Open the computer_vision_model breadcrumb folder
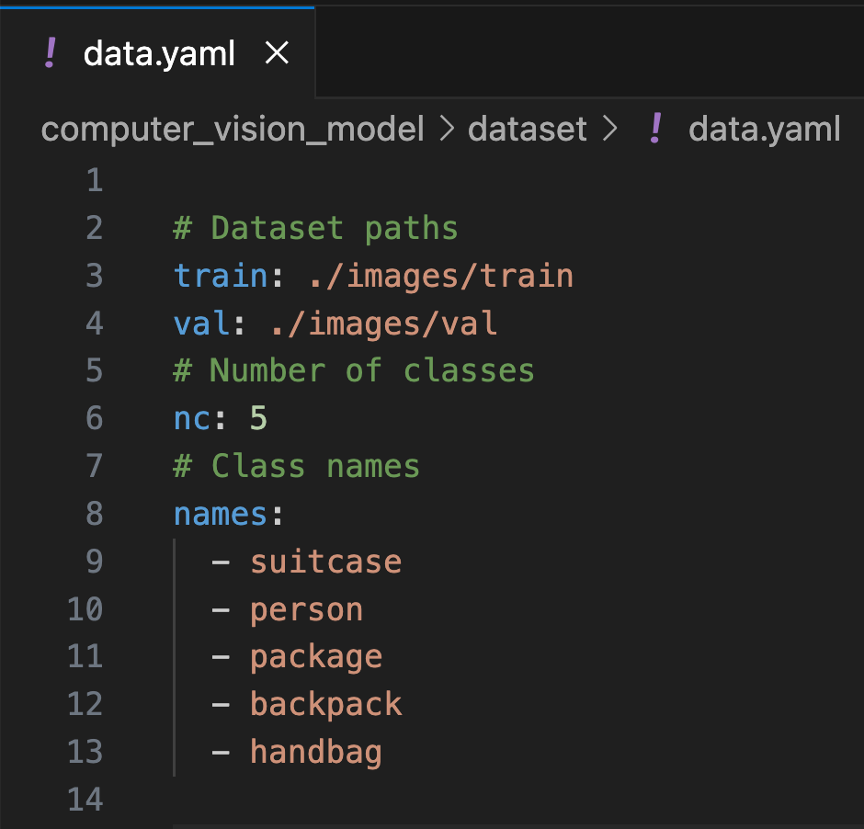864x829 pixels. [x=233, y=130]
